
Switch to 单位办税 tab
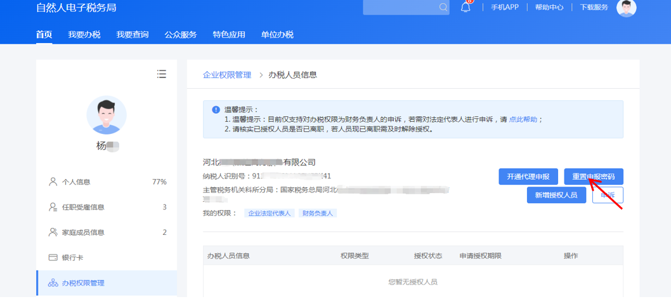(x=277, y=35)
